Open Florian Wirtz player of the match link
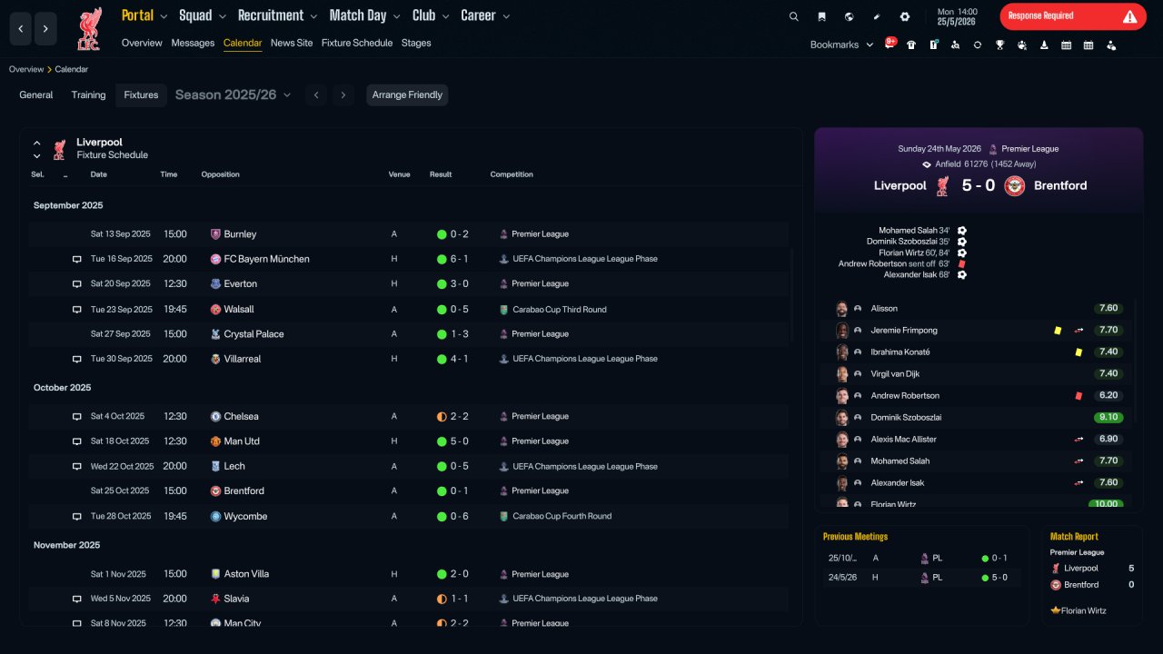This screenshot has width=1163, height=654. click(x=1084, y=611)
